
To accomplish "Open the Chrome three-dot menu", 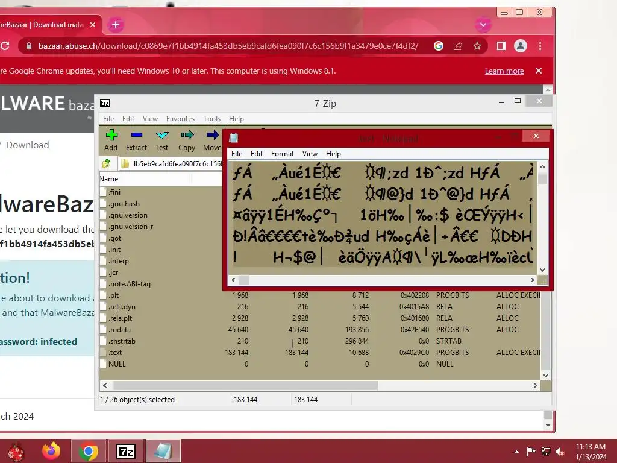I will point(540,46).
